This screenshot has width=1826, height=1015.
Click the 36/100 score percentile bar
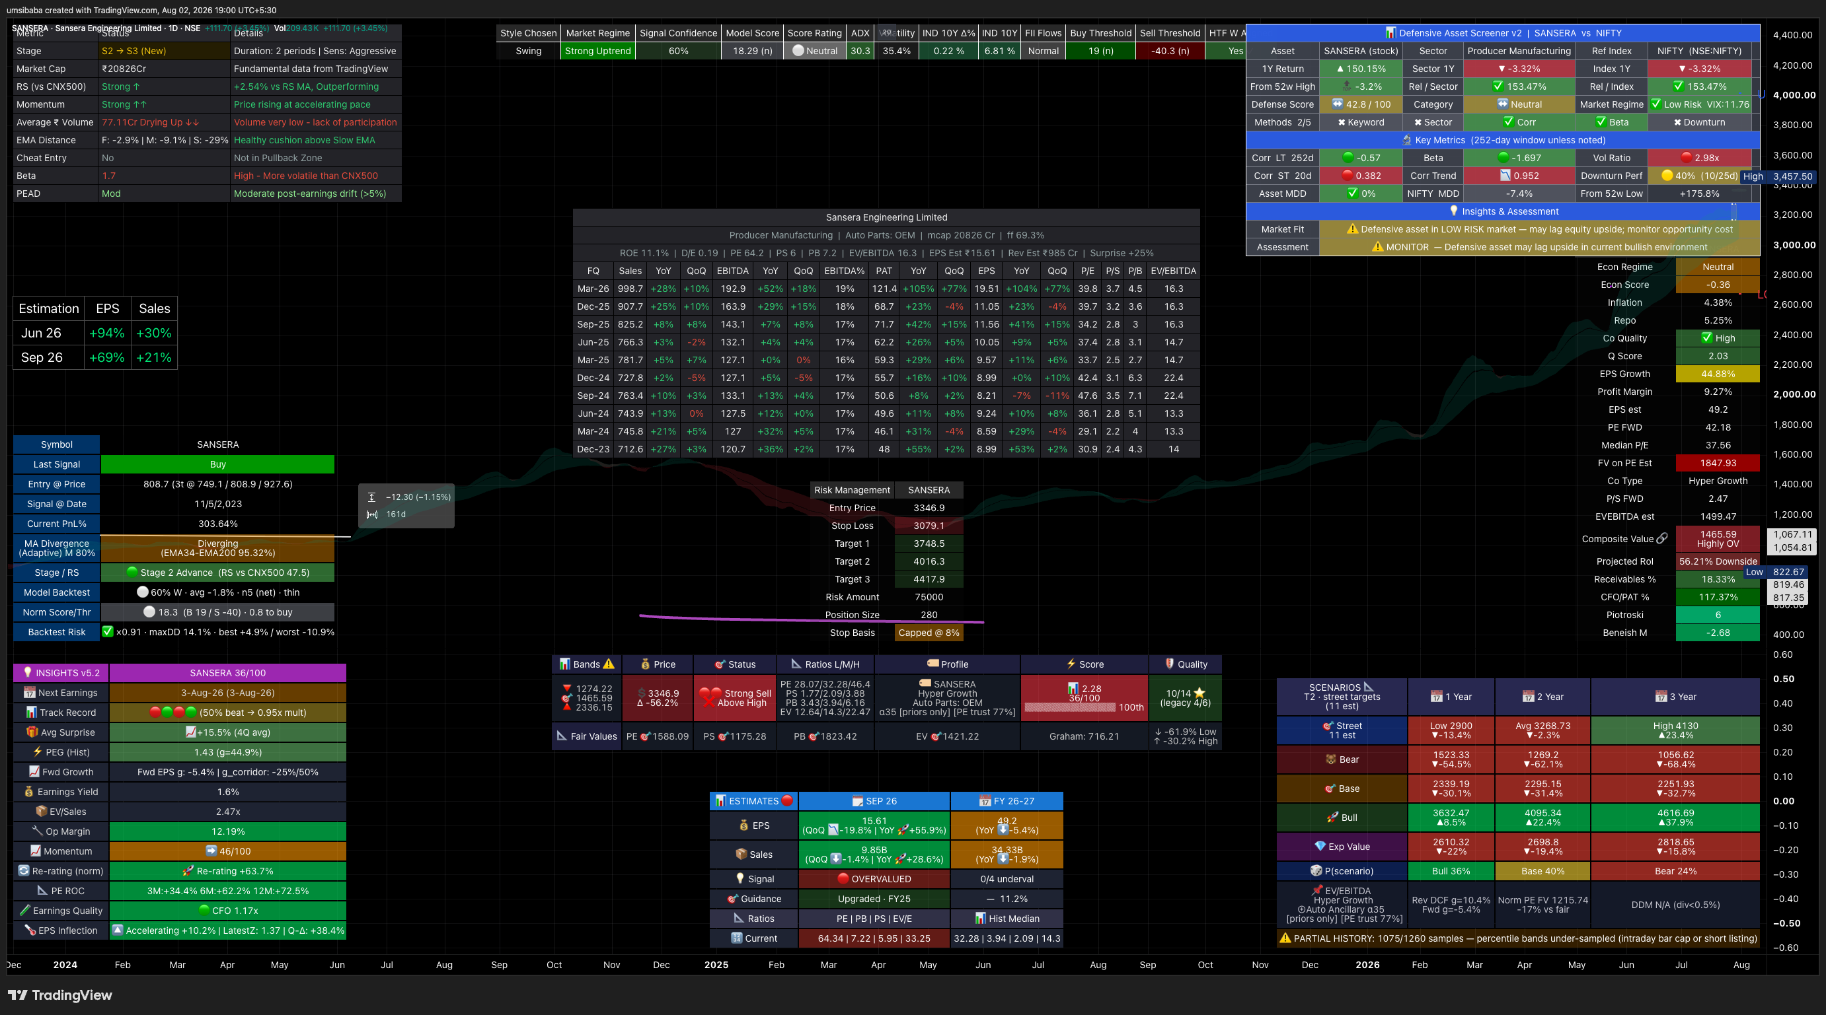point(1071,707)
